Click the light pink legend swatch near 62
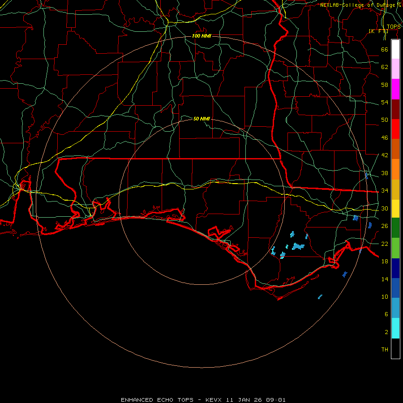 pyautogui.click(x=395, y=69)
